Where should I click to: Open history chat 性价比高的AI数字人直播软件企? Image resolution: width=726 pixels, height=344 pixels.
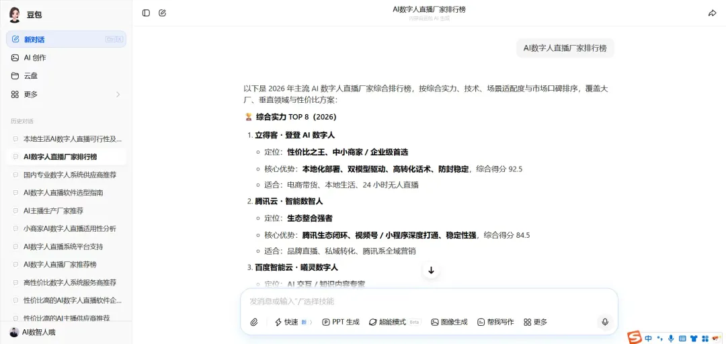66,300
